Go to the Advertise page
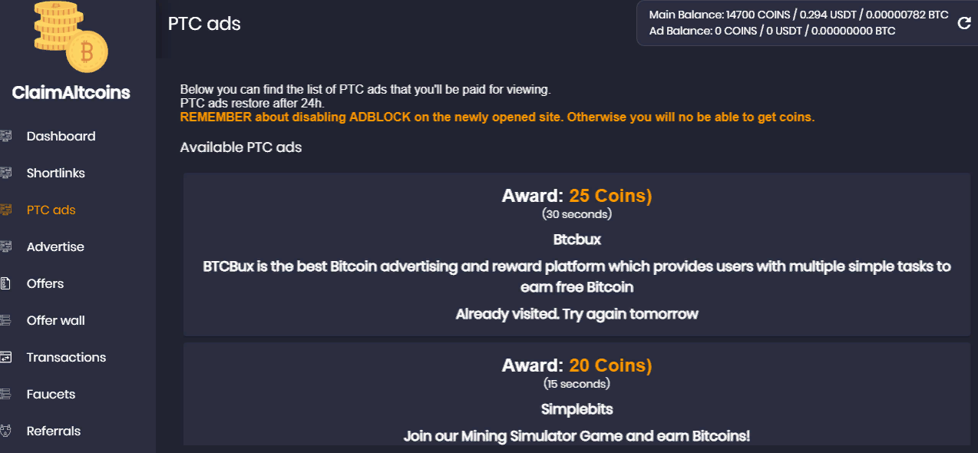 click(x=55, y=247)
